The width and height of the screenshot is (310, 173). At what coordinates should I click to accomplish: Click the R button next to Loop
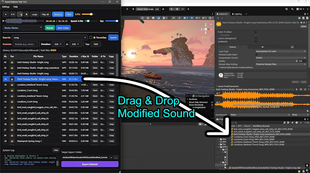pyautogui.click(x=26, y=14)
